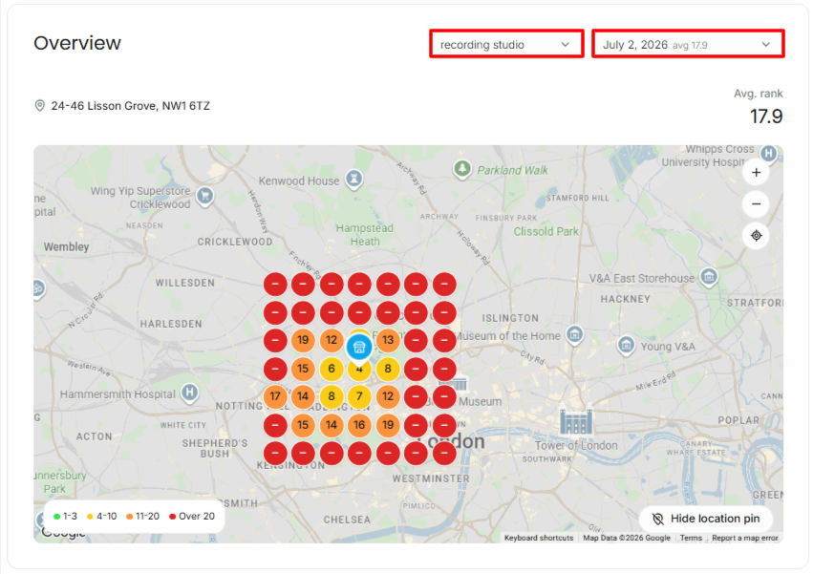Click Report a map error link
This screenshot has width=813, height=574.
[744, 538]
